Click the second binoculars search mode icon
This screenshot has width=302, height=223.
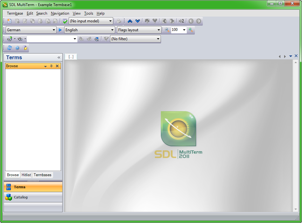[x=20, y=39]
